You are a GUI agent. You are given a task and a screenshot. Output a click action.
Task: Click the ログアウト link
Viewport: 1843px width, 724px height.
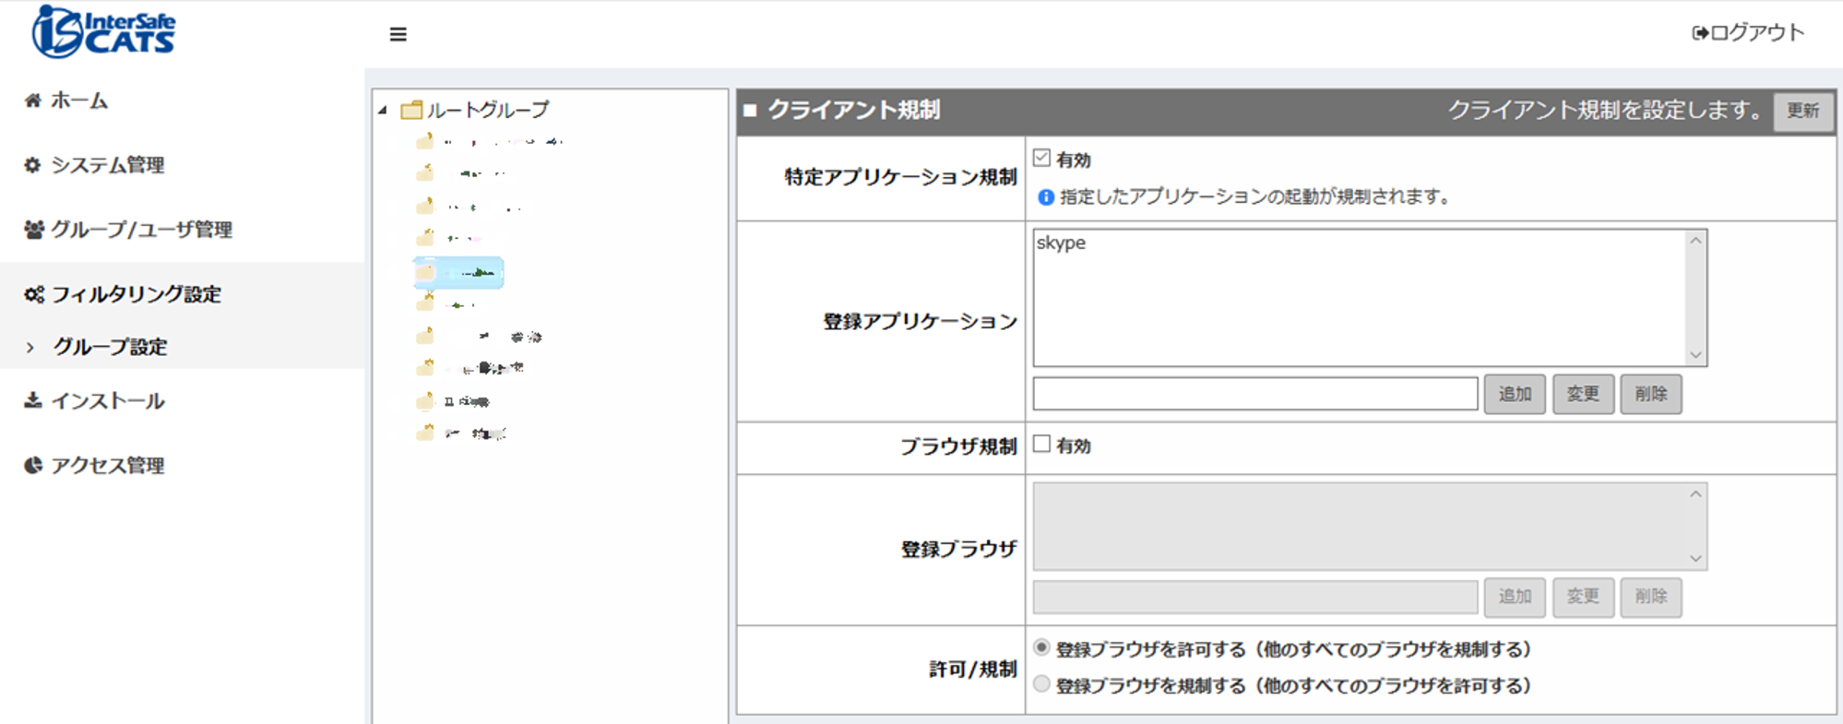pyautogui.click(x=1757, y=33)
